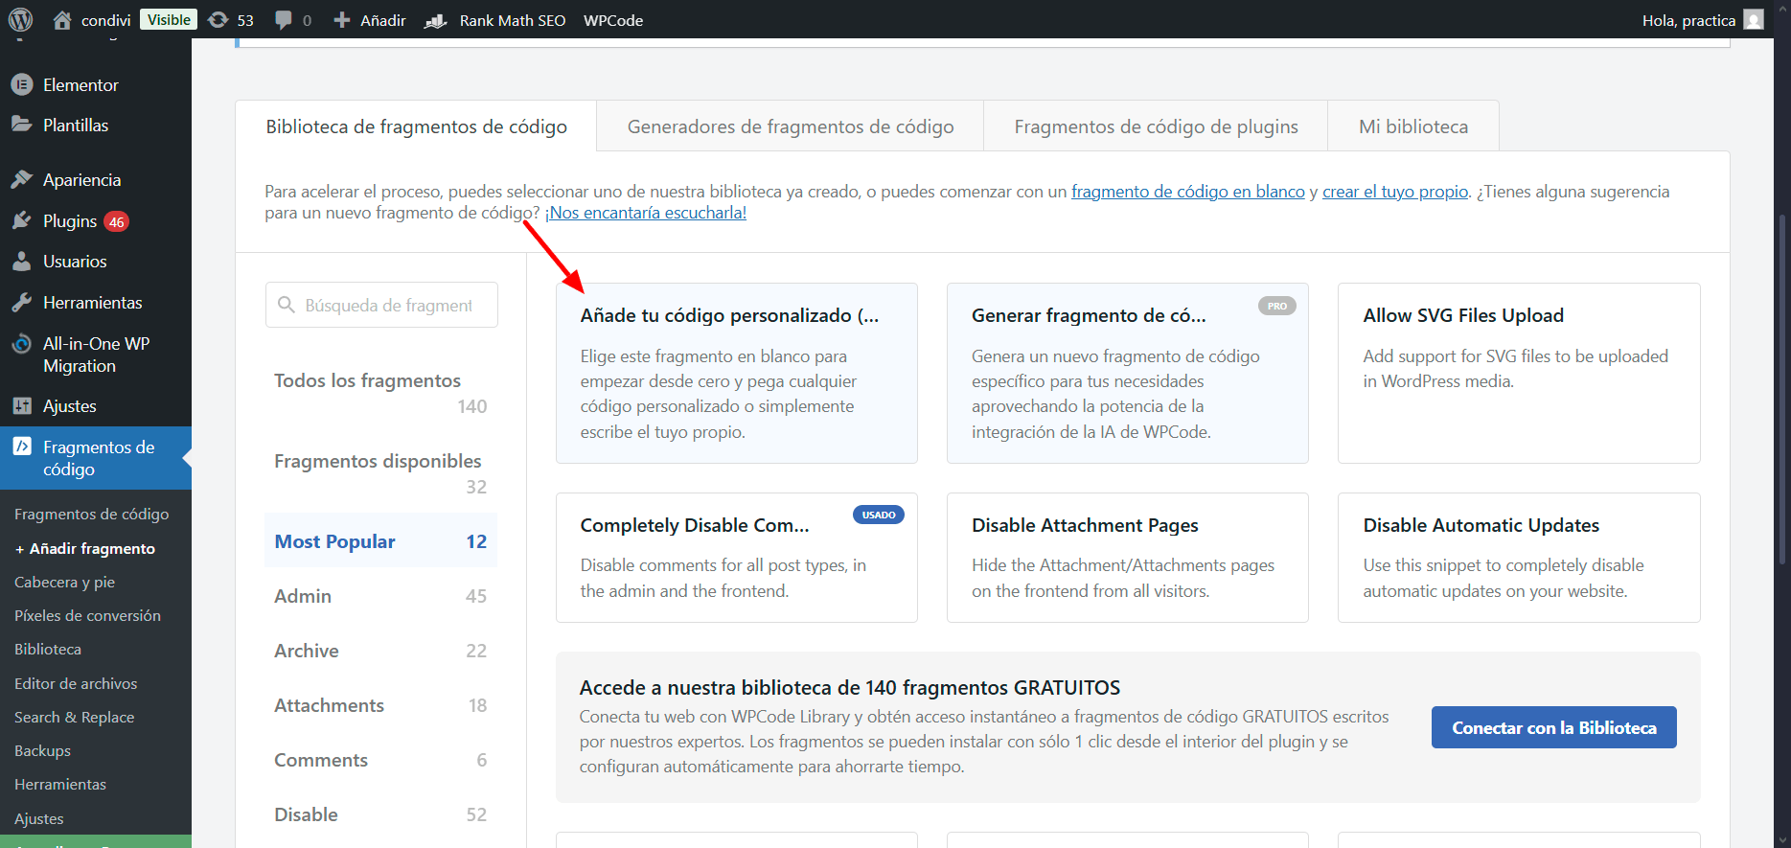The image size is (1791, 848).
Task: Open Cabecera y pie submenu item
Action: coord(64,582)
